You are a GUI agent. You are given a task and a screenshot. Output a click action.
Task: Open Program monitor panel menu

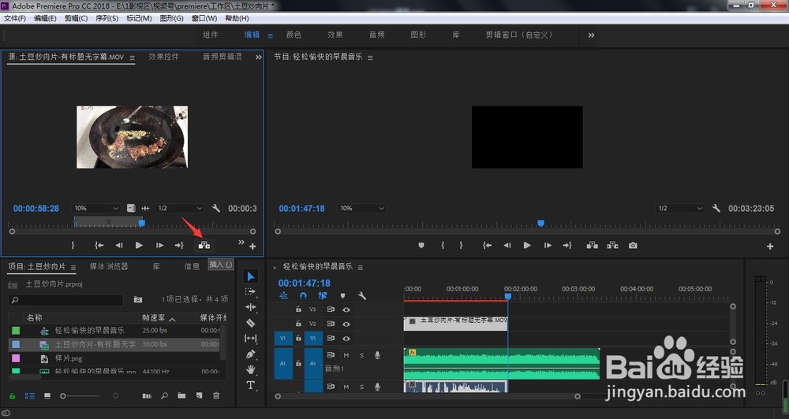point(370,57)
